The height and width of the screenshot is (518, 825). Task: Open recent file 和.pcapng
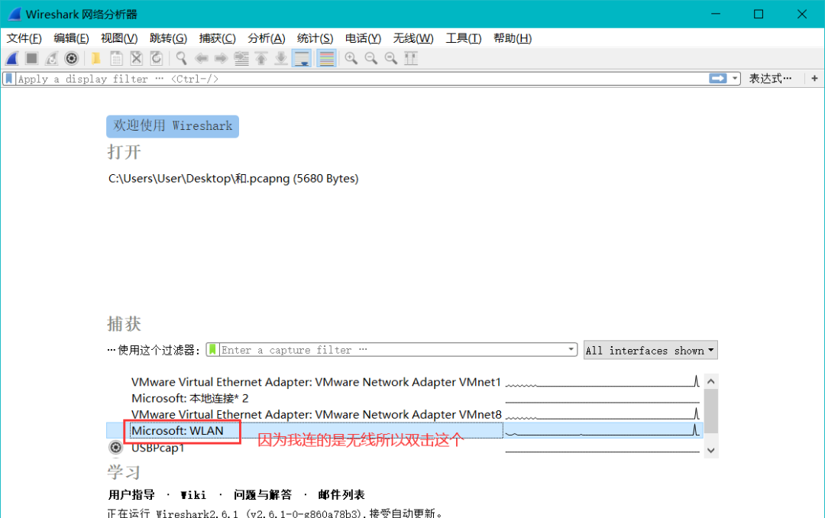[x=234, y=179]
